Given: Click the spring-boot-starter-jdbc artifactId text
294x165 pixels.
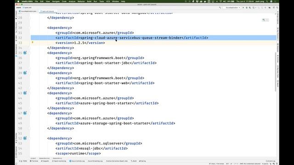Looking at the screenshot, I should [x=105, y=63].
